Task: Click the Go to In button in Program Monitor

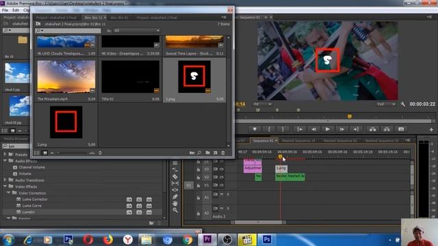Action: 300,129
